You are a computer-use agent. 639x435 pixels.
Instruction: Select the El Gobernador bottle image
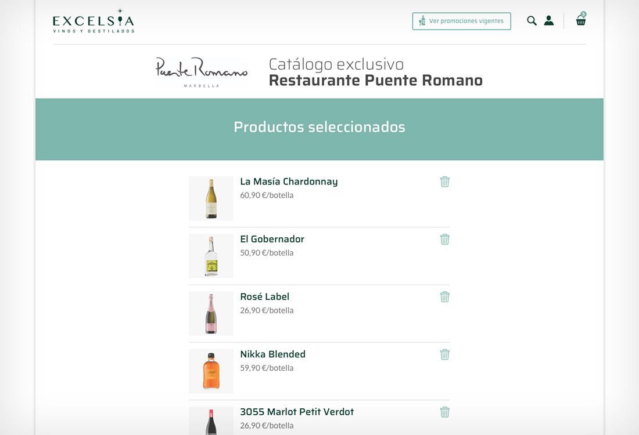click(x=211, y=256)
